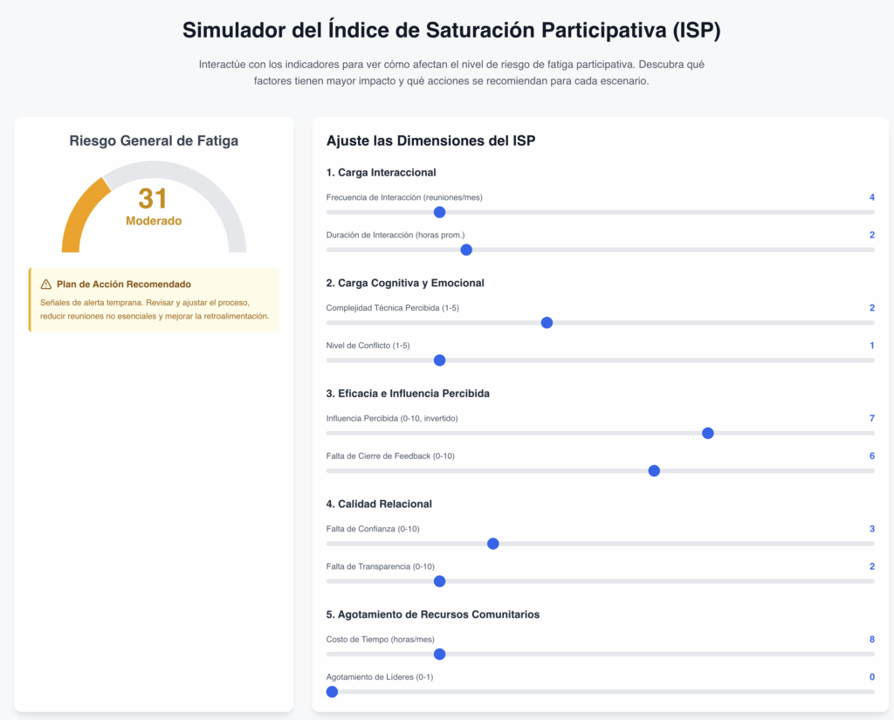The image size is (894, 720).
Task: Click the Frecuencia de Interacción slider handle
Action: [x=439, y=212]
